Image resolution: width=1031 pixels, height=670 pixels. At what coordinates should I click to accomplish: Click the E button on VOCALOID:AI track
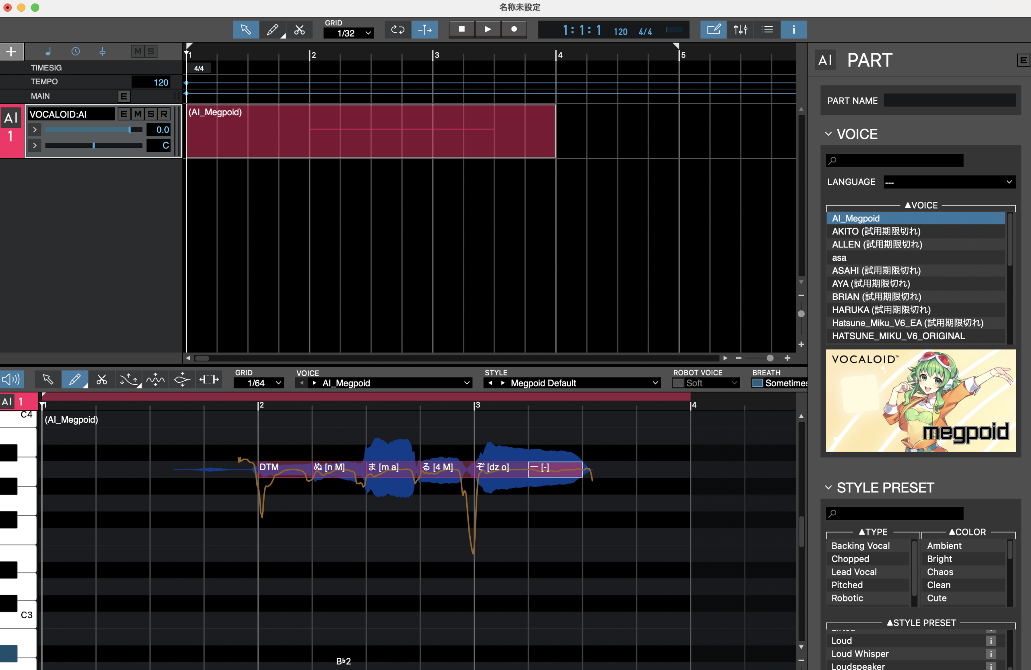coord(124,114)
